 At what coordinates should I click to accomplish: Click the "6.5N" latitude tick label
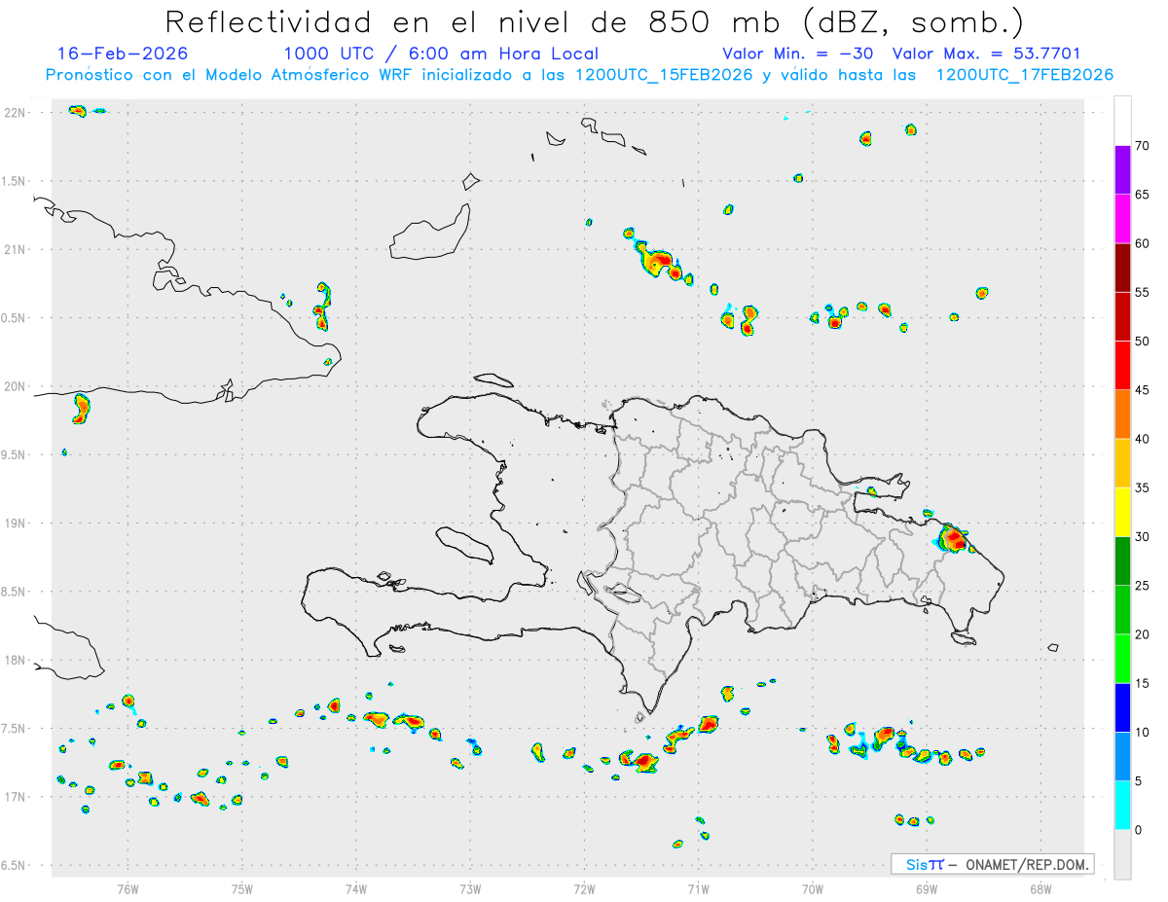click(x=15, y=866)
